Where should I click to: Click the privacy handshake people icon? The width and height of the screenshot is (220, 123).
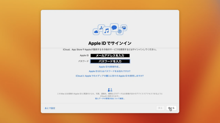click(110, 90)
